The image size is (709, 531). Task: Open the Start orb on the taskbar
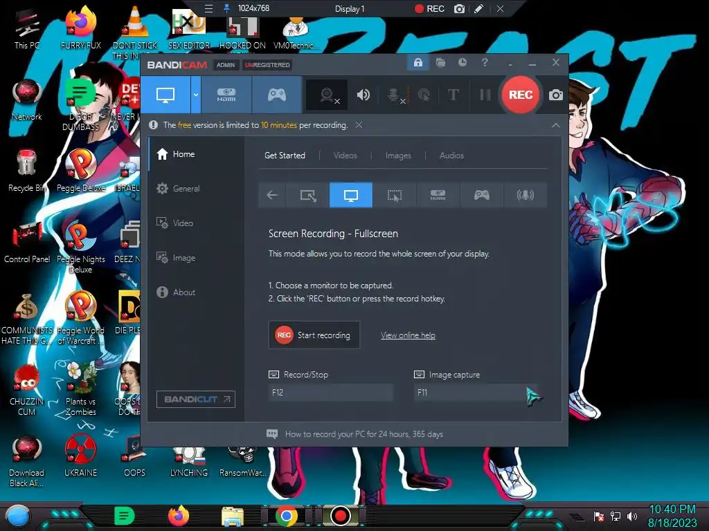click(18, 516)
